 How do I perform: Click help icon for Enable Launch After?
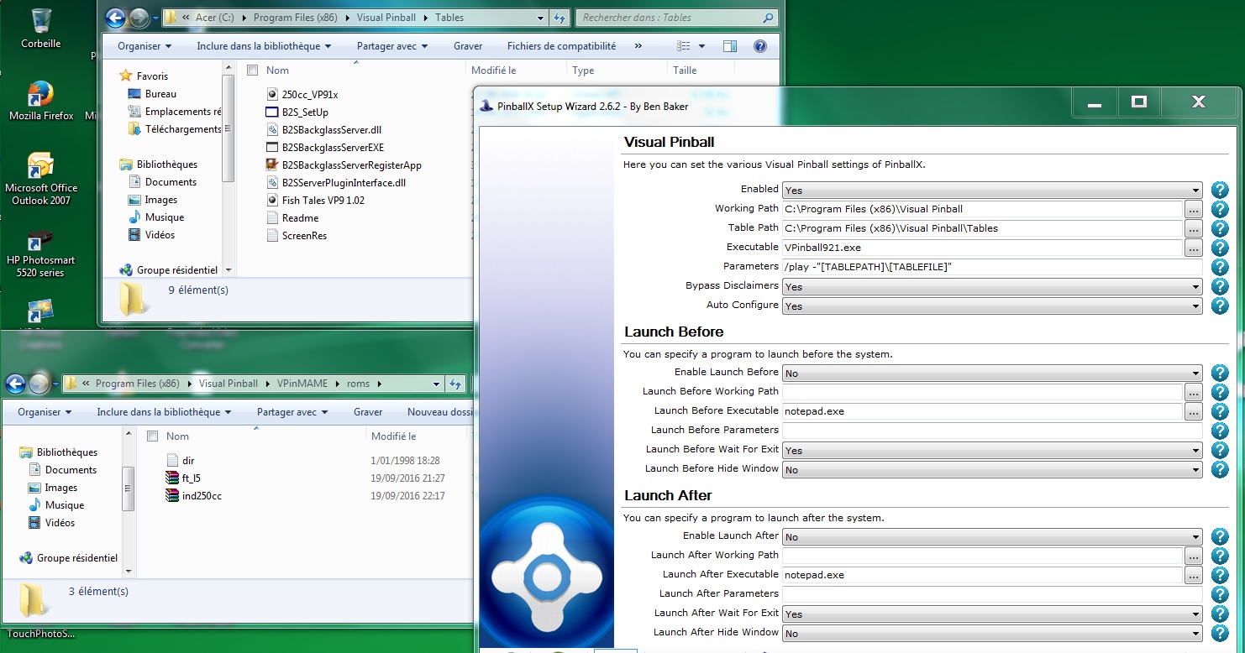1220,536
